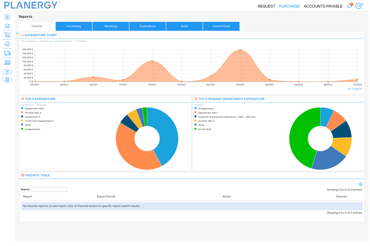
Task: Expand the left sidebar with arrow button
Action: (7, 17)
